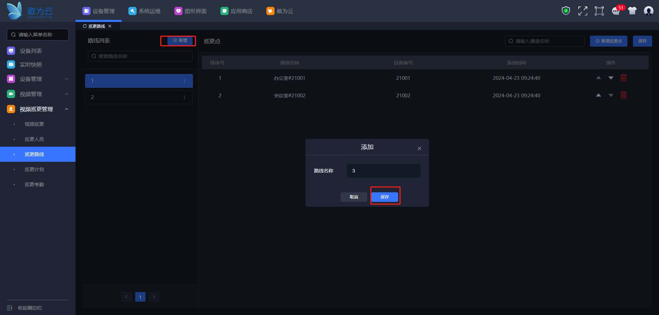Click the 设备编号 column header
Image resolution: width=659 pixels, height=315 pixels.
pyautogui.click(x=403, y=63)
